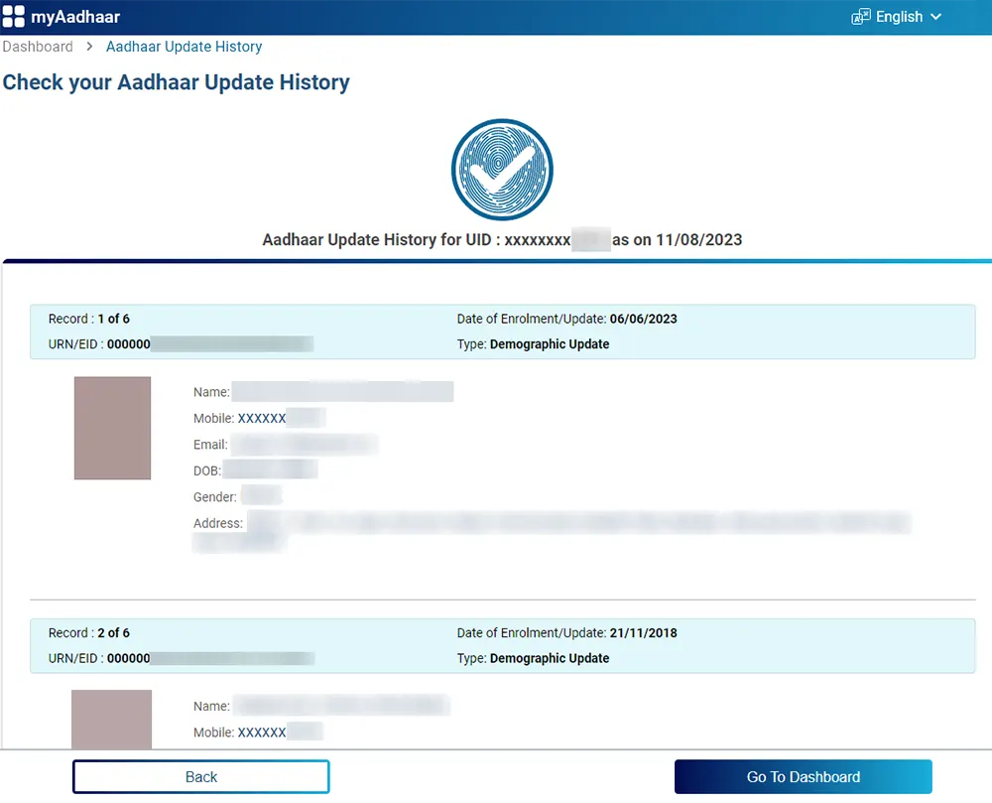The height and width of the screenshot is (803, 992).
Task: Open the English language dropdown
Action: [897, 17]
